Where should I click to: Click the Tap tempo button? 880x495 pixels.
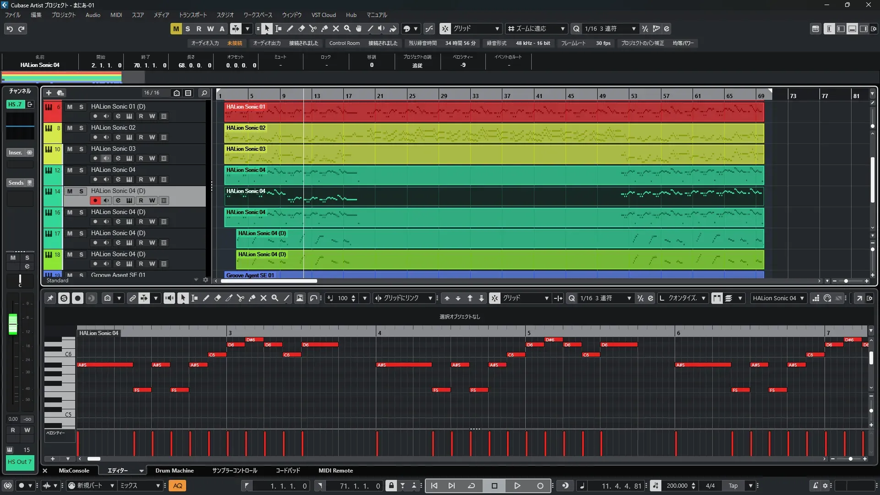(733, 486)
